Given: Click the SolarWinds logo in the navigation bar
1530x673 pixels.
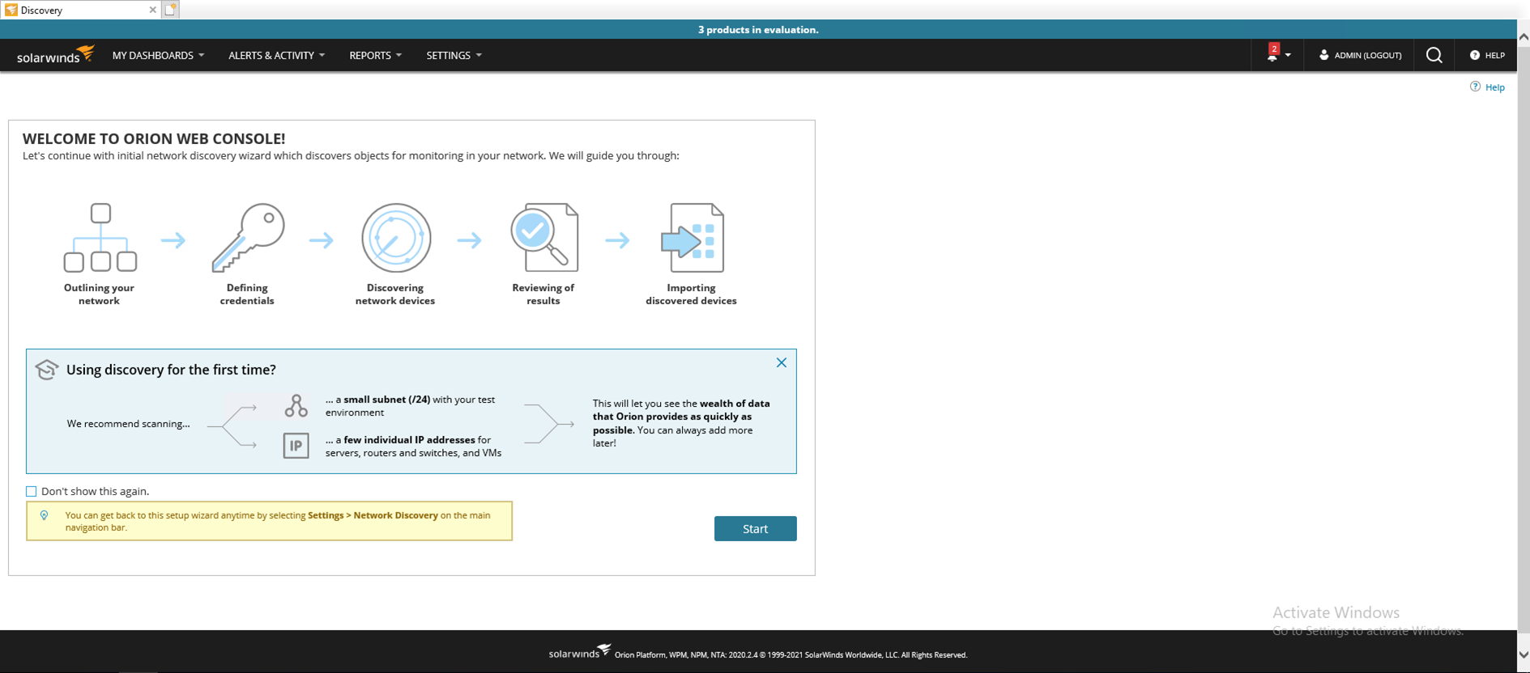Looking at the screenshot, I should click(x=56, y=55).
